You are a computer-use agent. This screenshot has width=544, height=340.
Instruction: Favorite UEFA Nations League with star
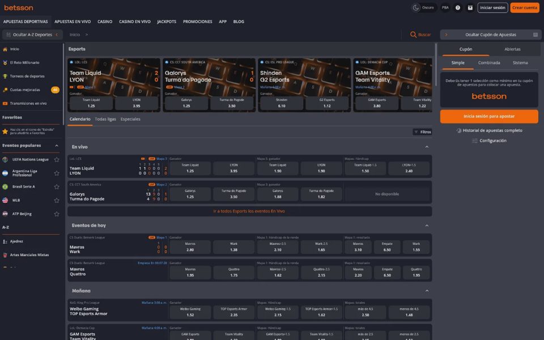(x=57, y=160)
